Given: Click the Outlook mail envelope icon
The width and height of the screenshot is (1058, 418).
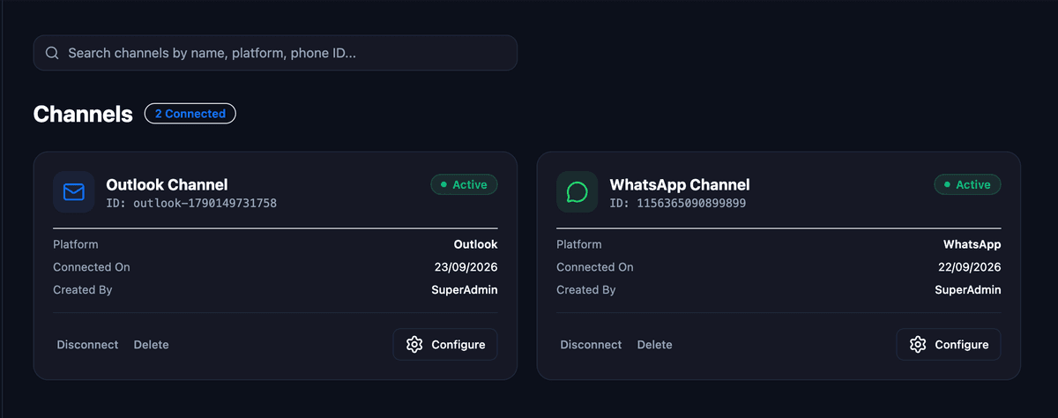Looking at the screenshot, I should pos(74,191).
